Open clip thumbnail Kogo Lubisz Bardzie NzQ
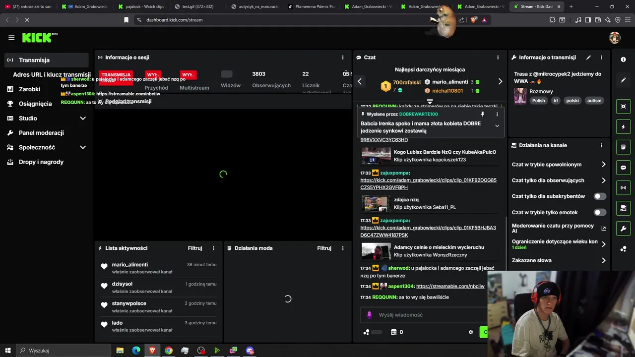This screenshot has height=357, width=635. pyautogui.click(x=376, y=156)
